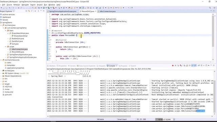Click Remove All Terminated Launches icon
The height and width of the screenshot is (122, 217).
click(x=178, y=65)
